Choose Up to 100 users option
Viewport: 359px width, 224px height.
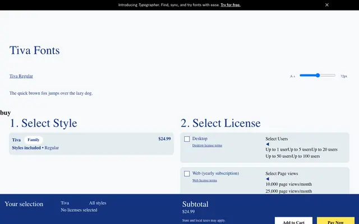[306, 156]
